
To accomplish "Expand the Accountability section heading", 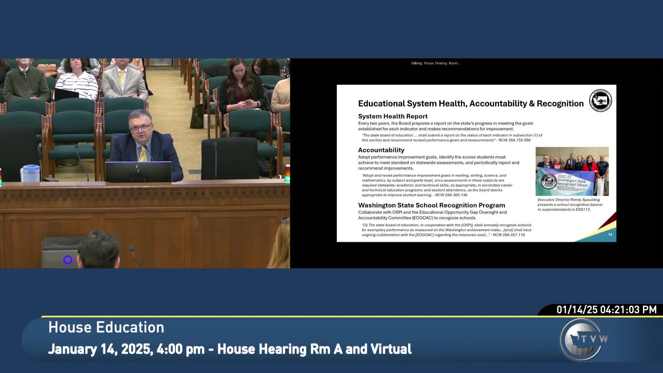I will 381,150.
